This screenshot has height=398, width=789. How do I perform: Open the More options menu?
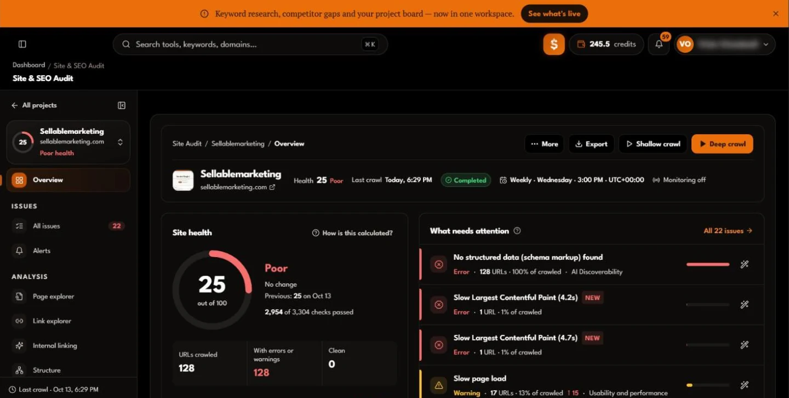[544, 144]
